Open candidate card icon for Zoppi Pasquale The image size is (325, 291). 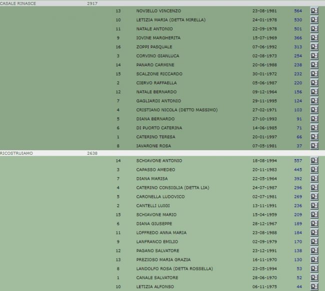pyautogui.click(x=314, y=47)
